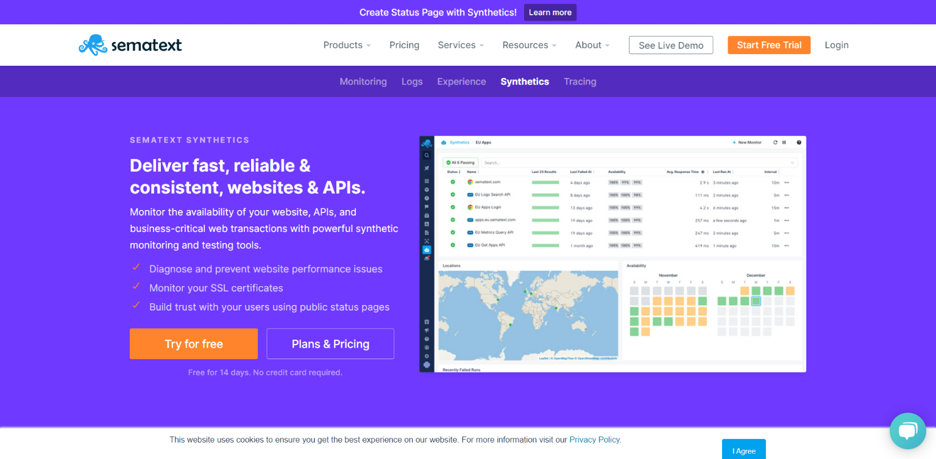Click the Sematext octopus logo
The width and height of the screenshot is (936, 459).
coord(130,45)
